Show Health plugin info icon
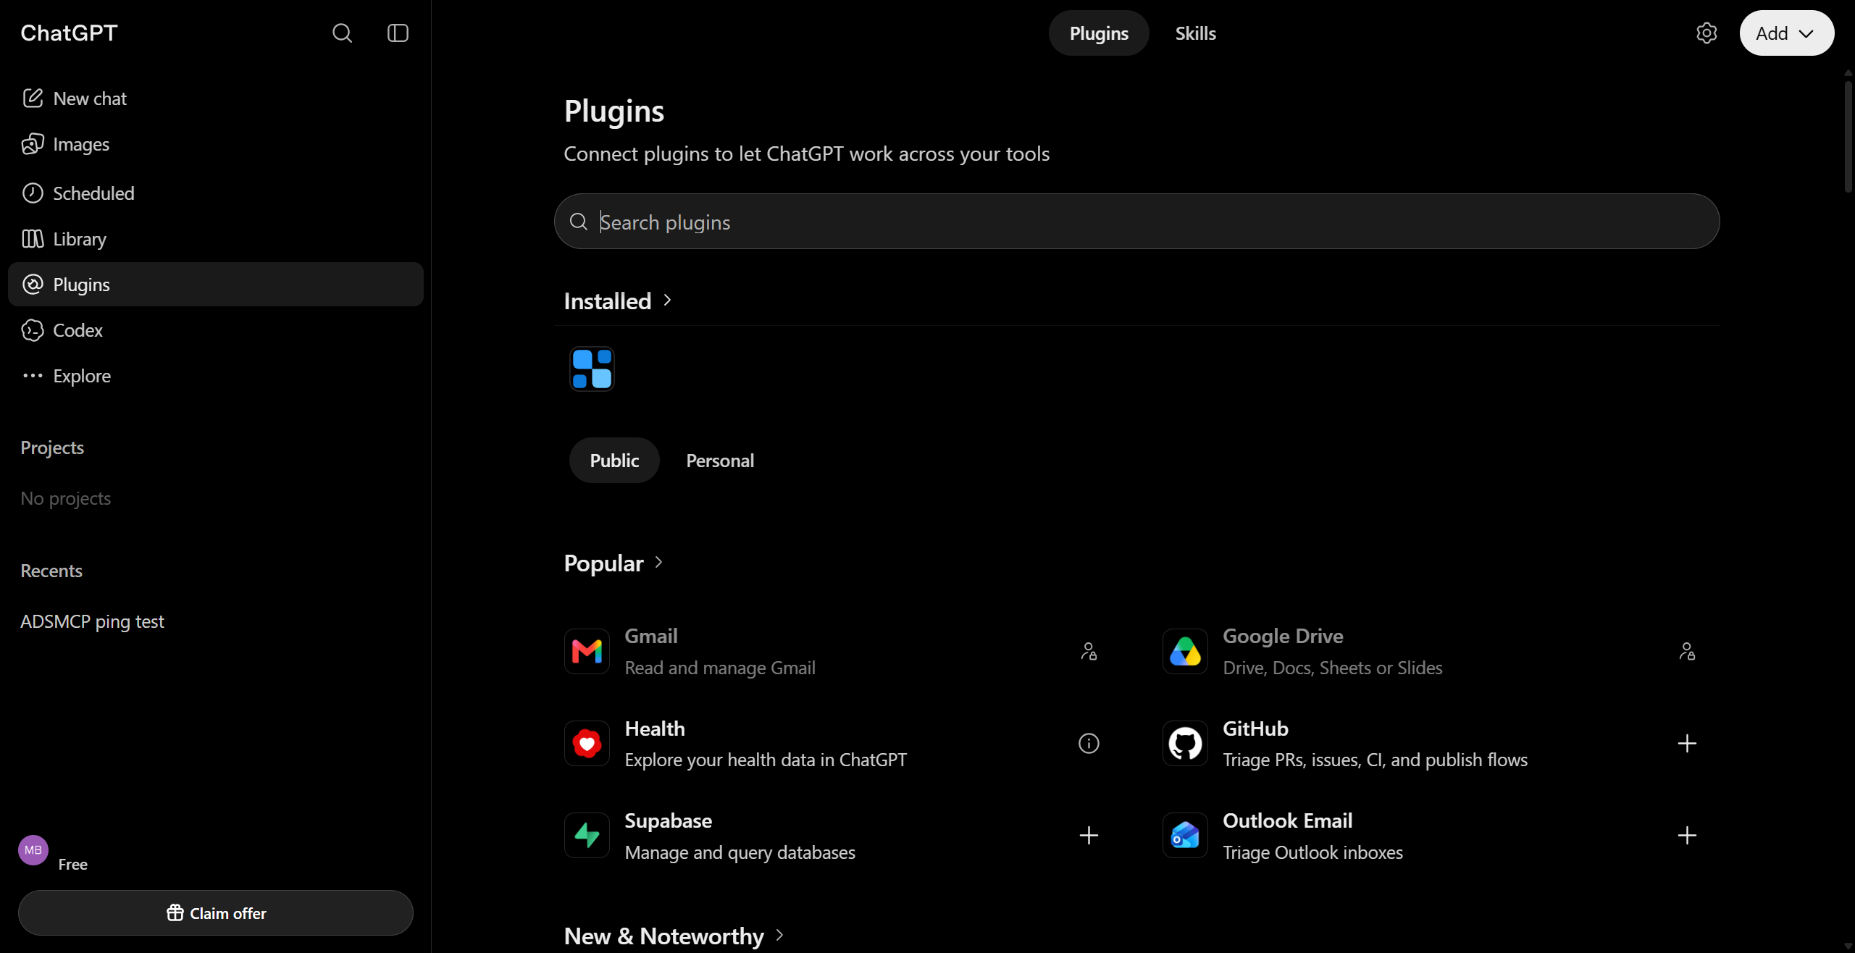The height and width of the screenshot is (953, 1855). point(1089,743)
